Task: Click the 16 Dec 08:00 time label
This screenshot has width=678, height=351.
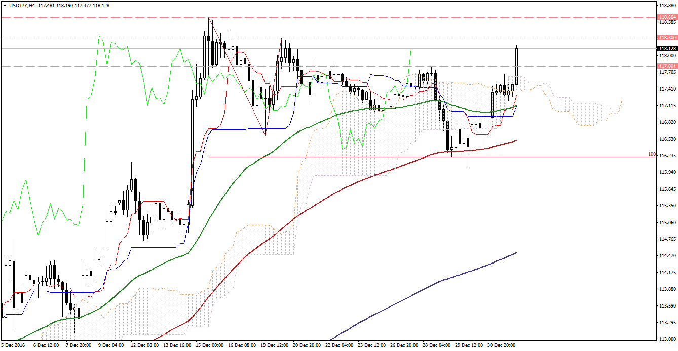Action: (242, 346)
